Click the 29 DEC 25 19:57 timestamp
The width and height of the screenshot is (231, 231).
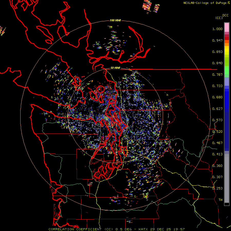[x=168, y=229]
